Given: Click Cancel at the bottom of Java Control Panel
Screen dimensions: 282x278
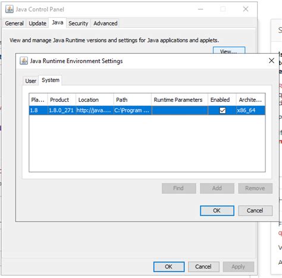Looking at the screenshot, I should (203, 267).
